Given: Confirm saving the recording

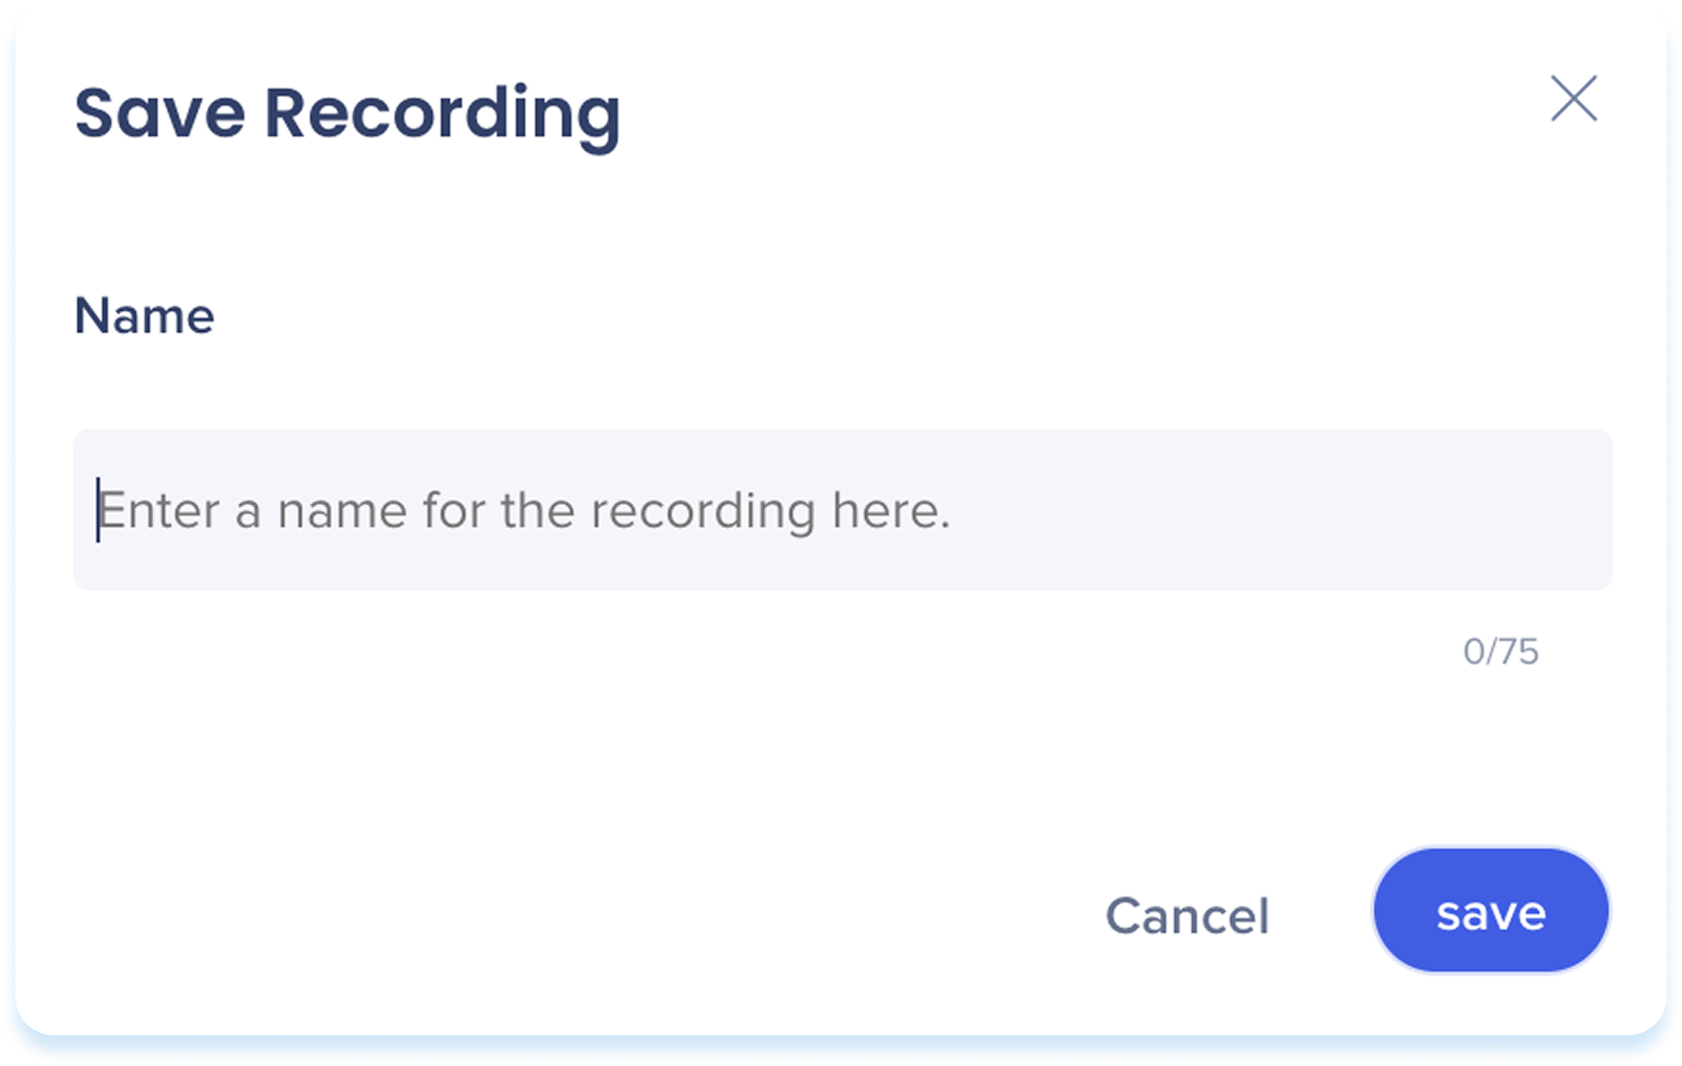Looking at the screenshot, I should coord(1491,911).
